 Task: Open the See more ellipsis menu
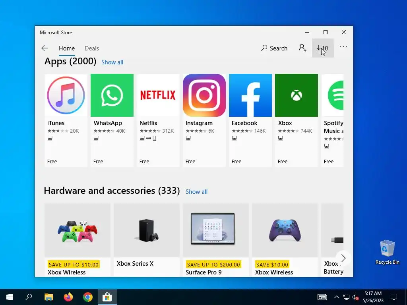[x=343, y=47]
